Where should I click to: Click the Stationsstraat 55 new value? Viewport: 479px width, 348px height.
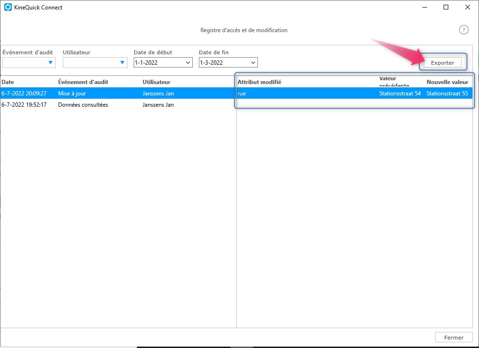(447, 93)
